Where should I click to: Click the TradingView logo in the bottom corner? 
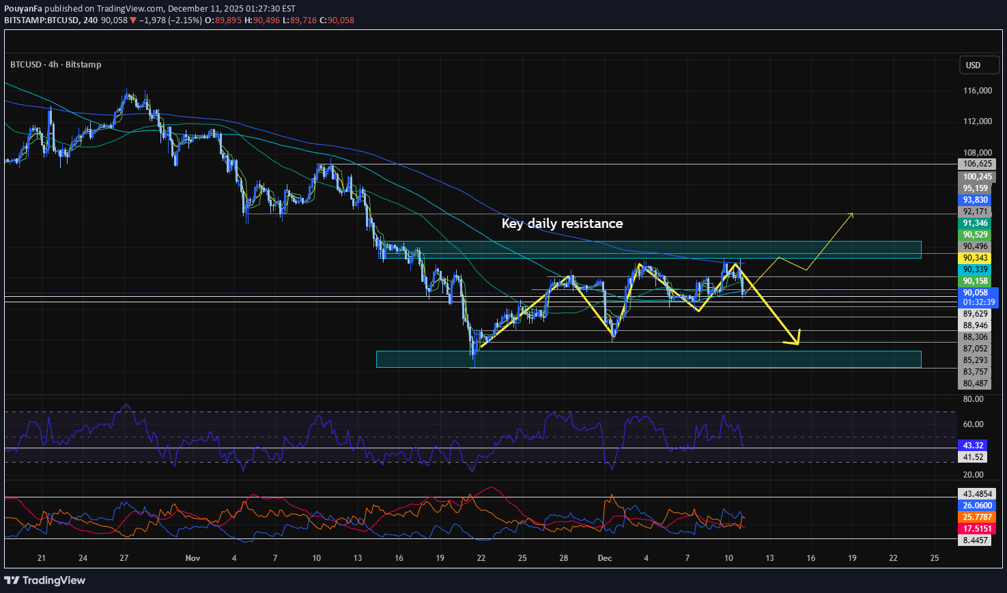[x=45, y=580]
